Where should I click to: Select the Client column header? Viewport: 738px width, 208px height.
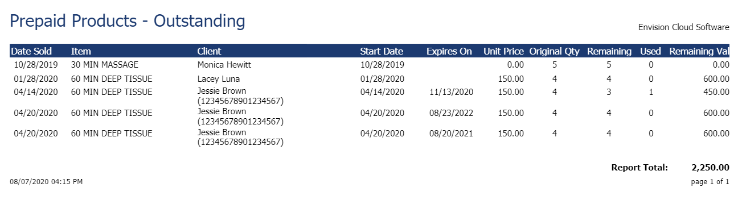tap(209, 51)
